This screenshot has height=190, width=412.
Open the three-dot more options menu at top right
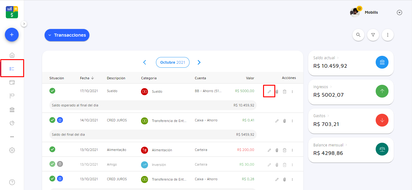tap(388, 35)
